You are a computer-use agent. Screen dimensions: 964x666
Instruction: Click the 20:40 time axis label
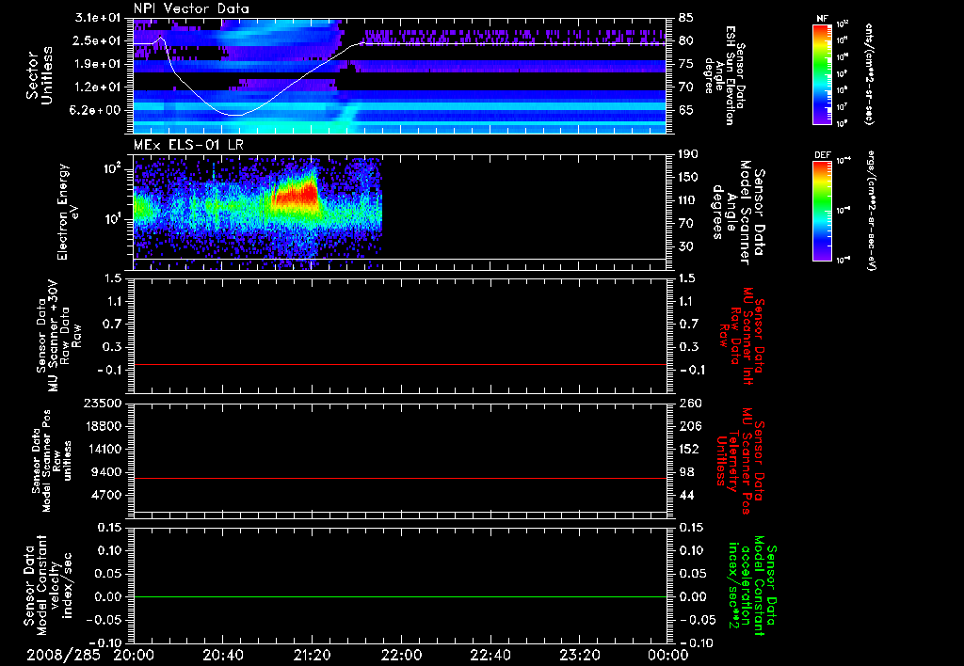223,655
